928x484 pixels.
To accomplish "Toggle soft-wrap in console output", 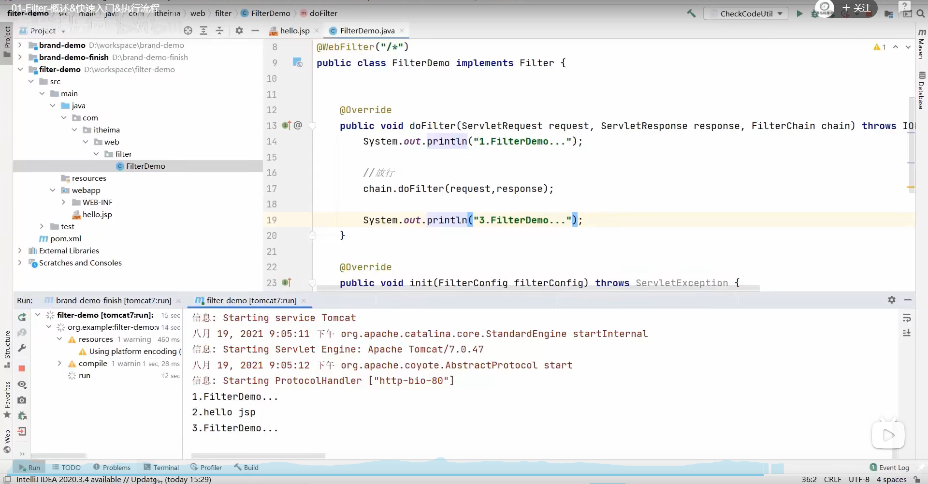I will pos(907,318).
